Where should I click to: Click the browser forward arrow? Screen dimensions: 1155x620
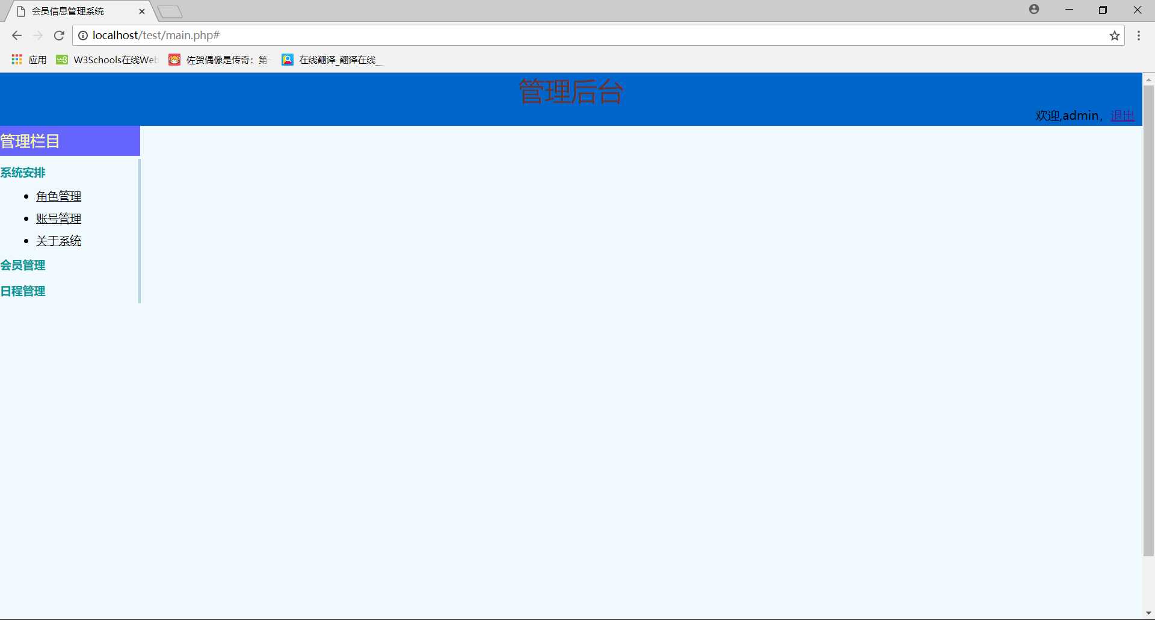pos(38,36)
